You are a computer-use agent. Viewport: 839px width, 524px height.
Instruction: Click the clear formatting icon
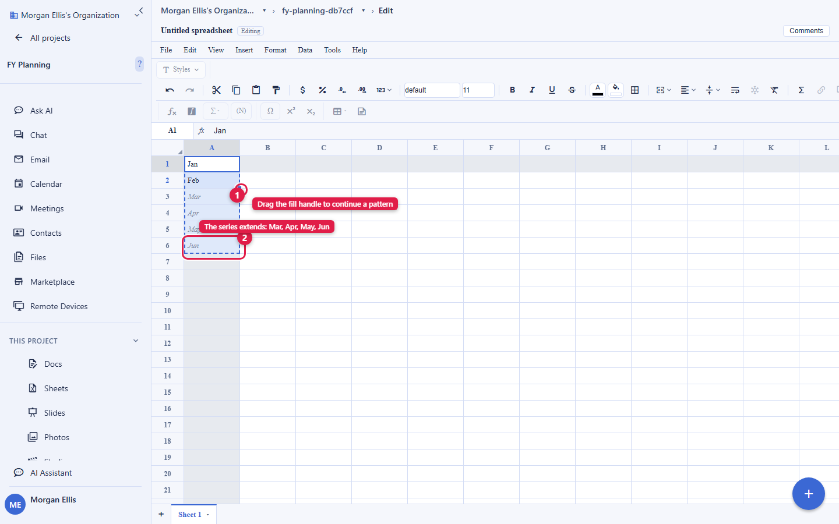point(774,90)
